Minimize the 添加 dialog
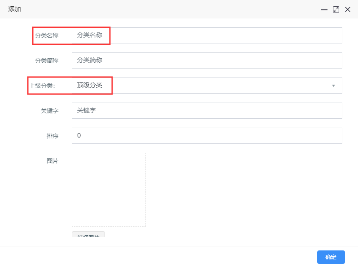Image resolution: width=358 pixels, height=267 pixels. (324, 9)
